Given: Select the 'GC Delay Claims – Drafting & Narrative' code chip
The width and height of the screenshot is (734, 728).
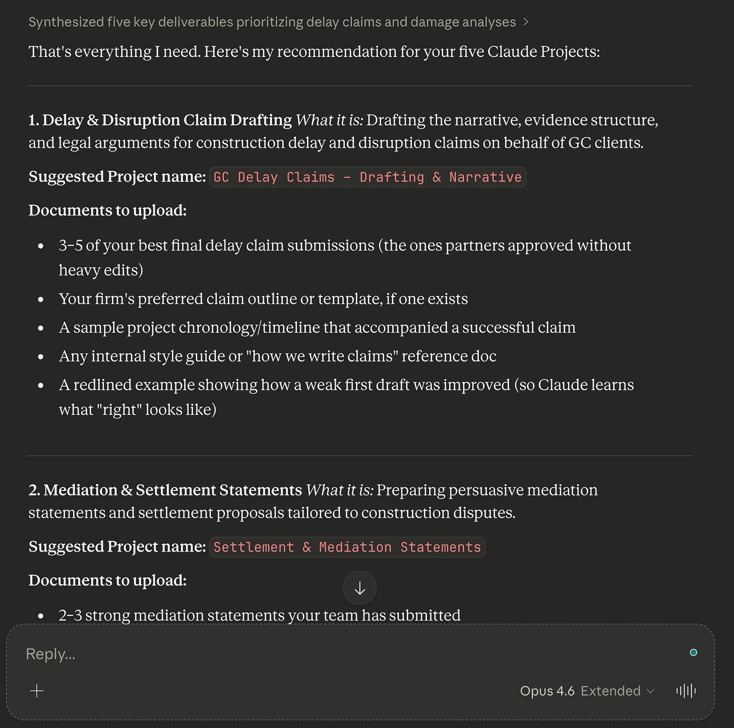Looking at the screenshot, I should pos(368,177).
